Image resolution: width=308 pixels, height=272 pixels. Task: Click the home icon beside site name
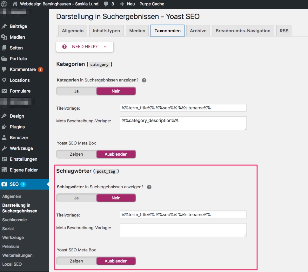tap(15, 4)
